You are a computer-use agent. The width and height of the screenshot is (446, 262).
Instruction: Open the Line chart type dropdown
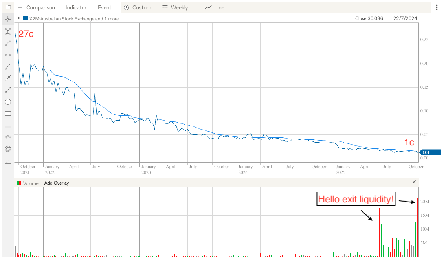[x=215, y=7]
